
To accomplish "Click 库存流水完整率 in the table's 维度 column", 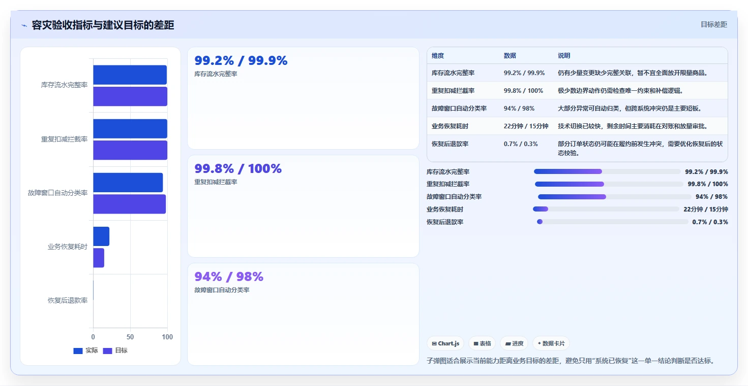I will tap(453, 73).
